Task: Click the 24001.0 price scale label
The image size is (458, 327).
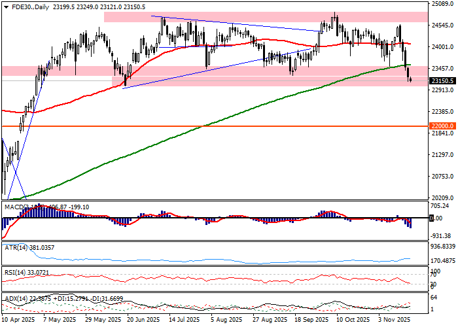Action: (x=443, y=47)
